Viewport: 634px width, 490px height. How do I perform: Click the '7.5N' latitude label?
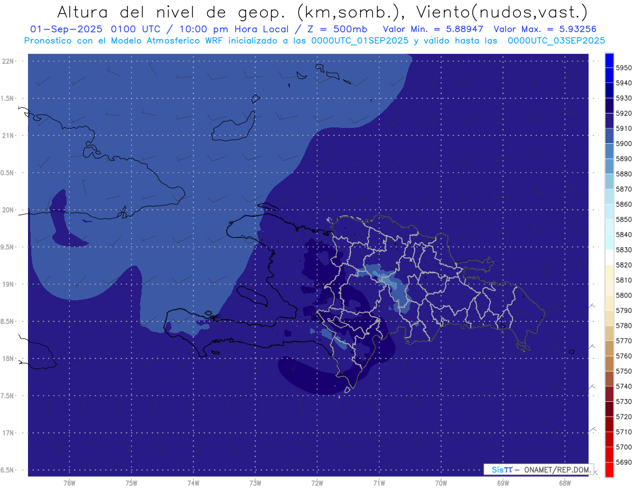[7, 396]
